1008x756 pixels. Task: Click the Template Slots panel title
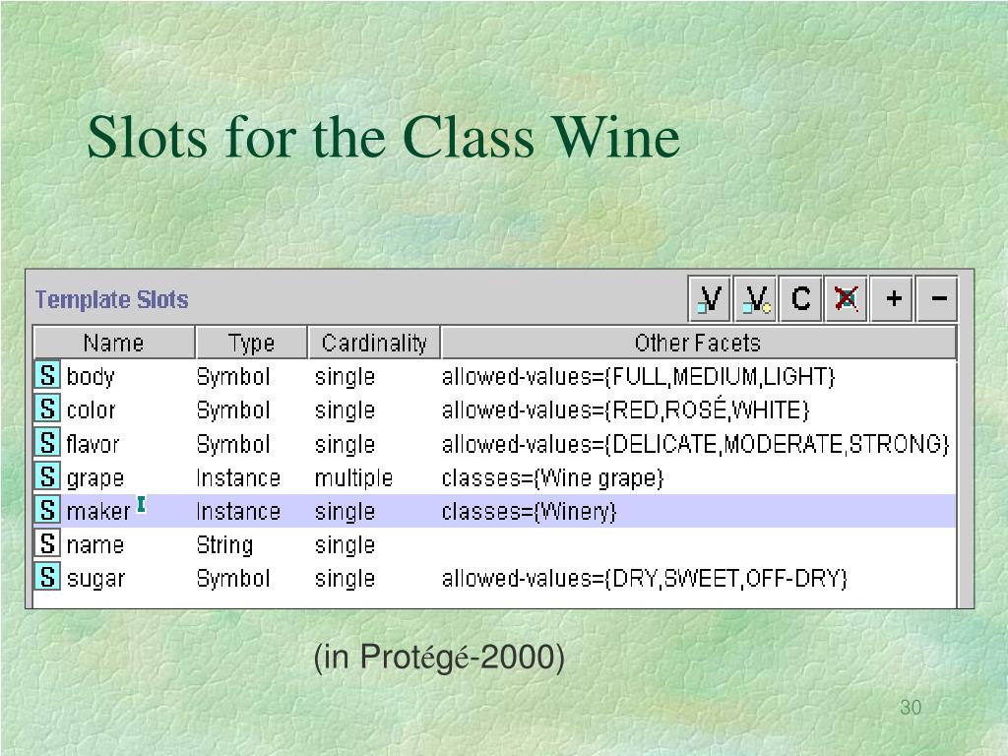pos(112,299)
